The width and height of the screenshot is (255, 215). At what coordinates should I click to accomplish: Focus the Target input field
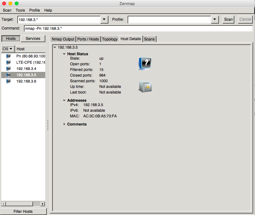point(59,20)
